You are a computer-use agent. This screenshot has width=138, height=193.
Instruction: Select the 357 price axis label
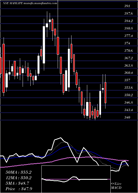coord(127,80)
